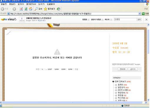The width and height of the screenshot is (150, 108).
Task: Click the Internet zone globe icon
Action: 122,106
